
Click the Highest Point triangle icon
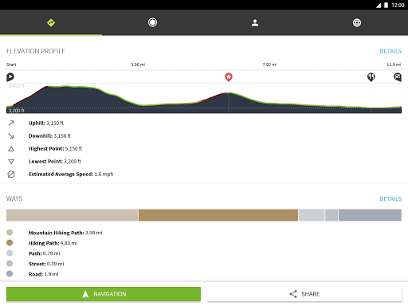click(11, 149)
